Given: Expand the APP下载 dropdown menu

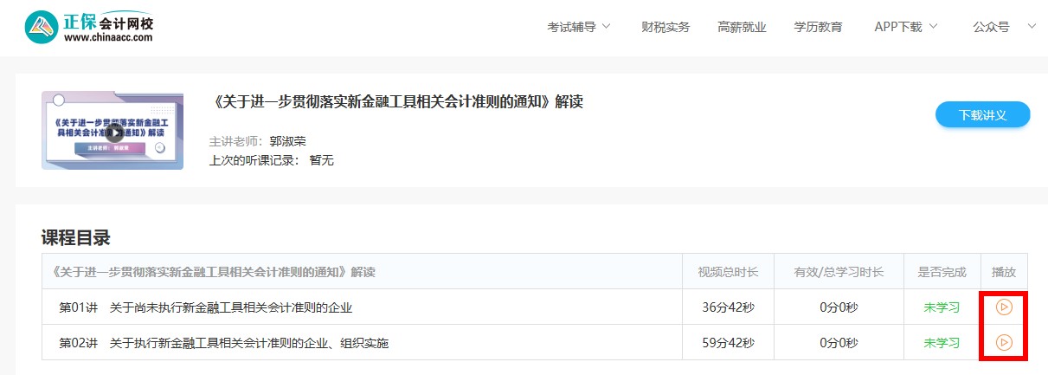Looking at the screenshot, I should pyautogui.click(x=905, y=27).
